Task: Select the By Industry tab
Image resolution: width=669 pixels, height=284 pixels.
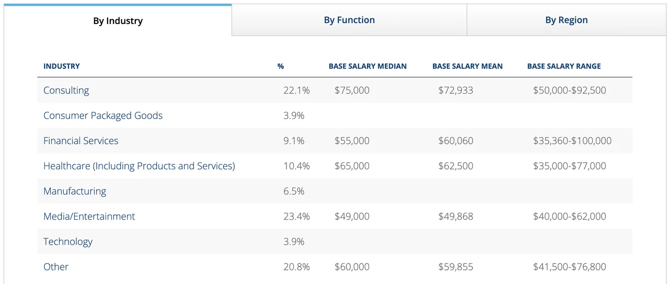Action: pyautogui.click(x=118, y=21)
